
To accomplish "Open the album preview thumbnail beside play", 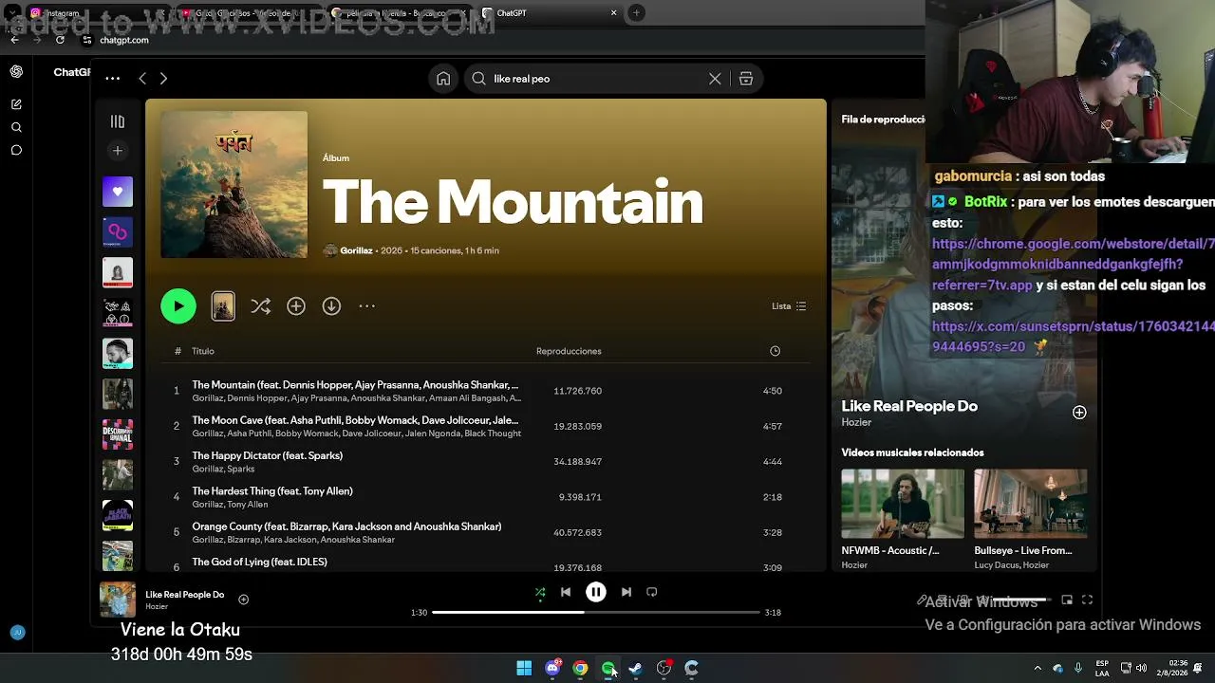I will 223,305.
